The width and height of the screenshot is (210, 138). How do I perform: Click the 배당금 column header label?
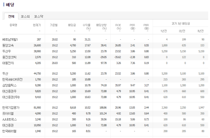click(x=72, y=25)
